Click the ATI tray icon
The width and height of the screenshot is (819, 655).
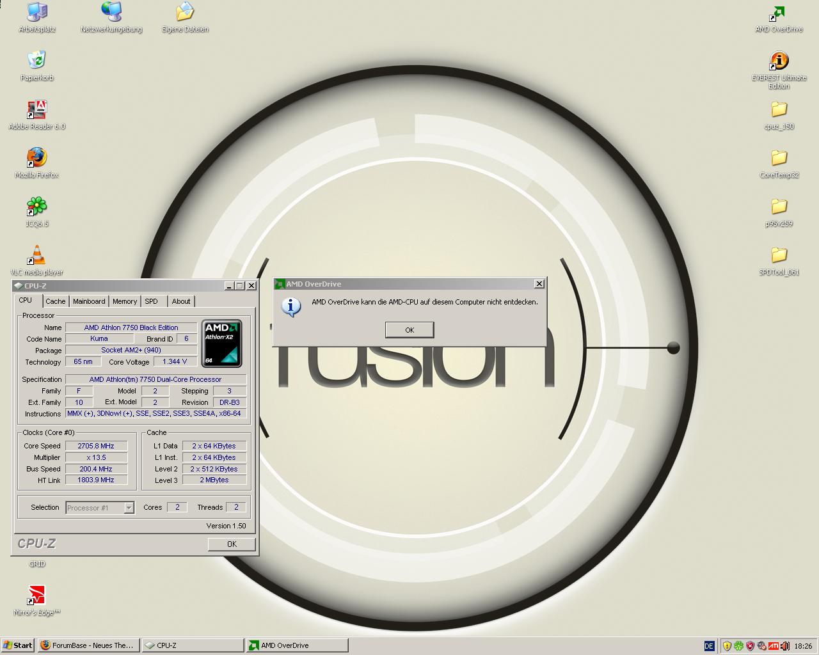coord(774,646)
